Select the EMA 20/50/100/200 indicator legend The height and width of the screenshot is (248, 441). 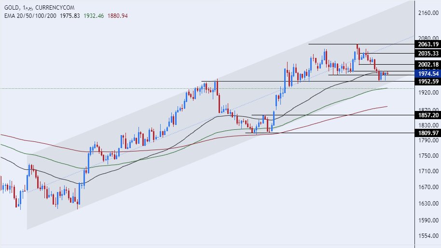pyautogui.click(x=29, y=15)
